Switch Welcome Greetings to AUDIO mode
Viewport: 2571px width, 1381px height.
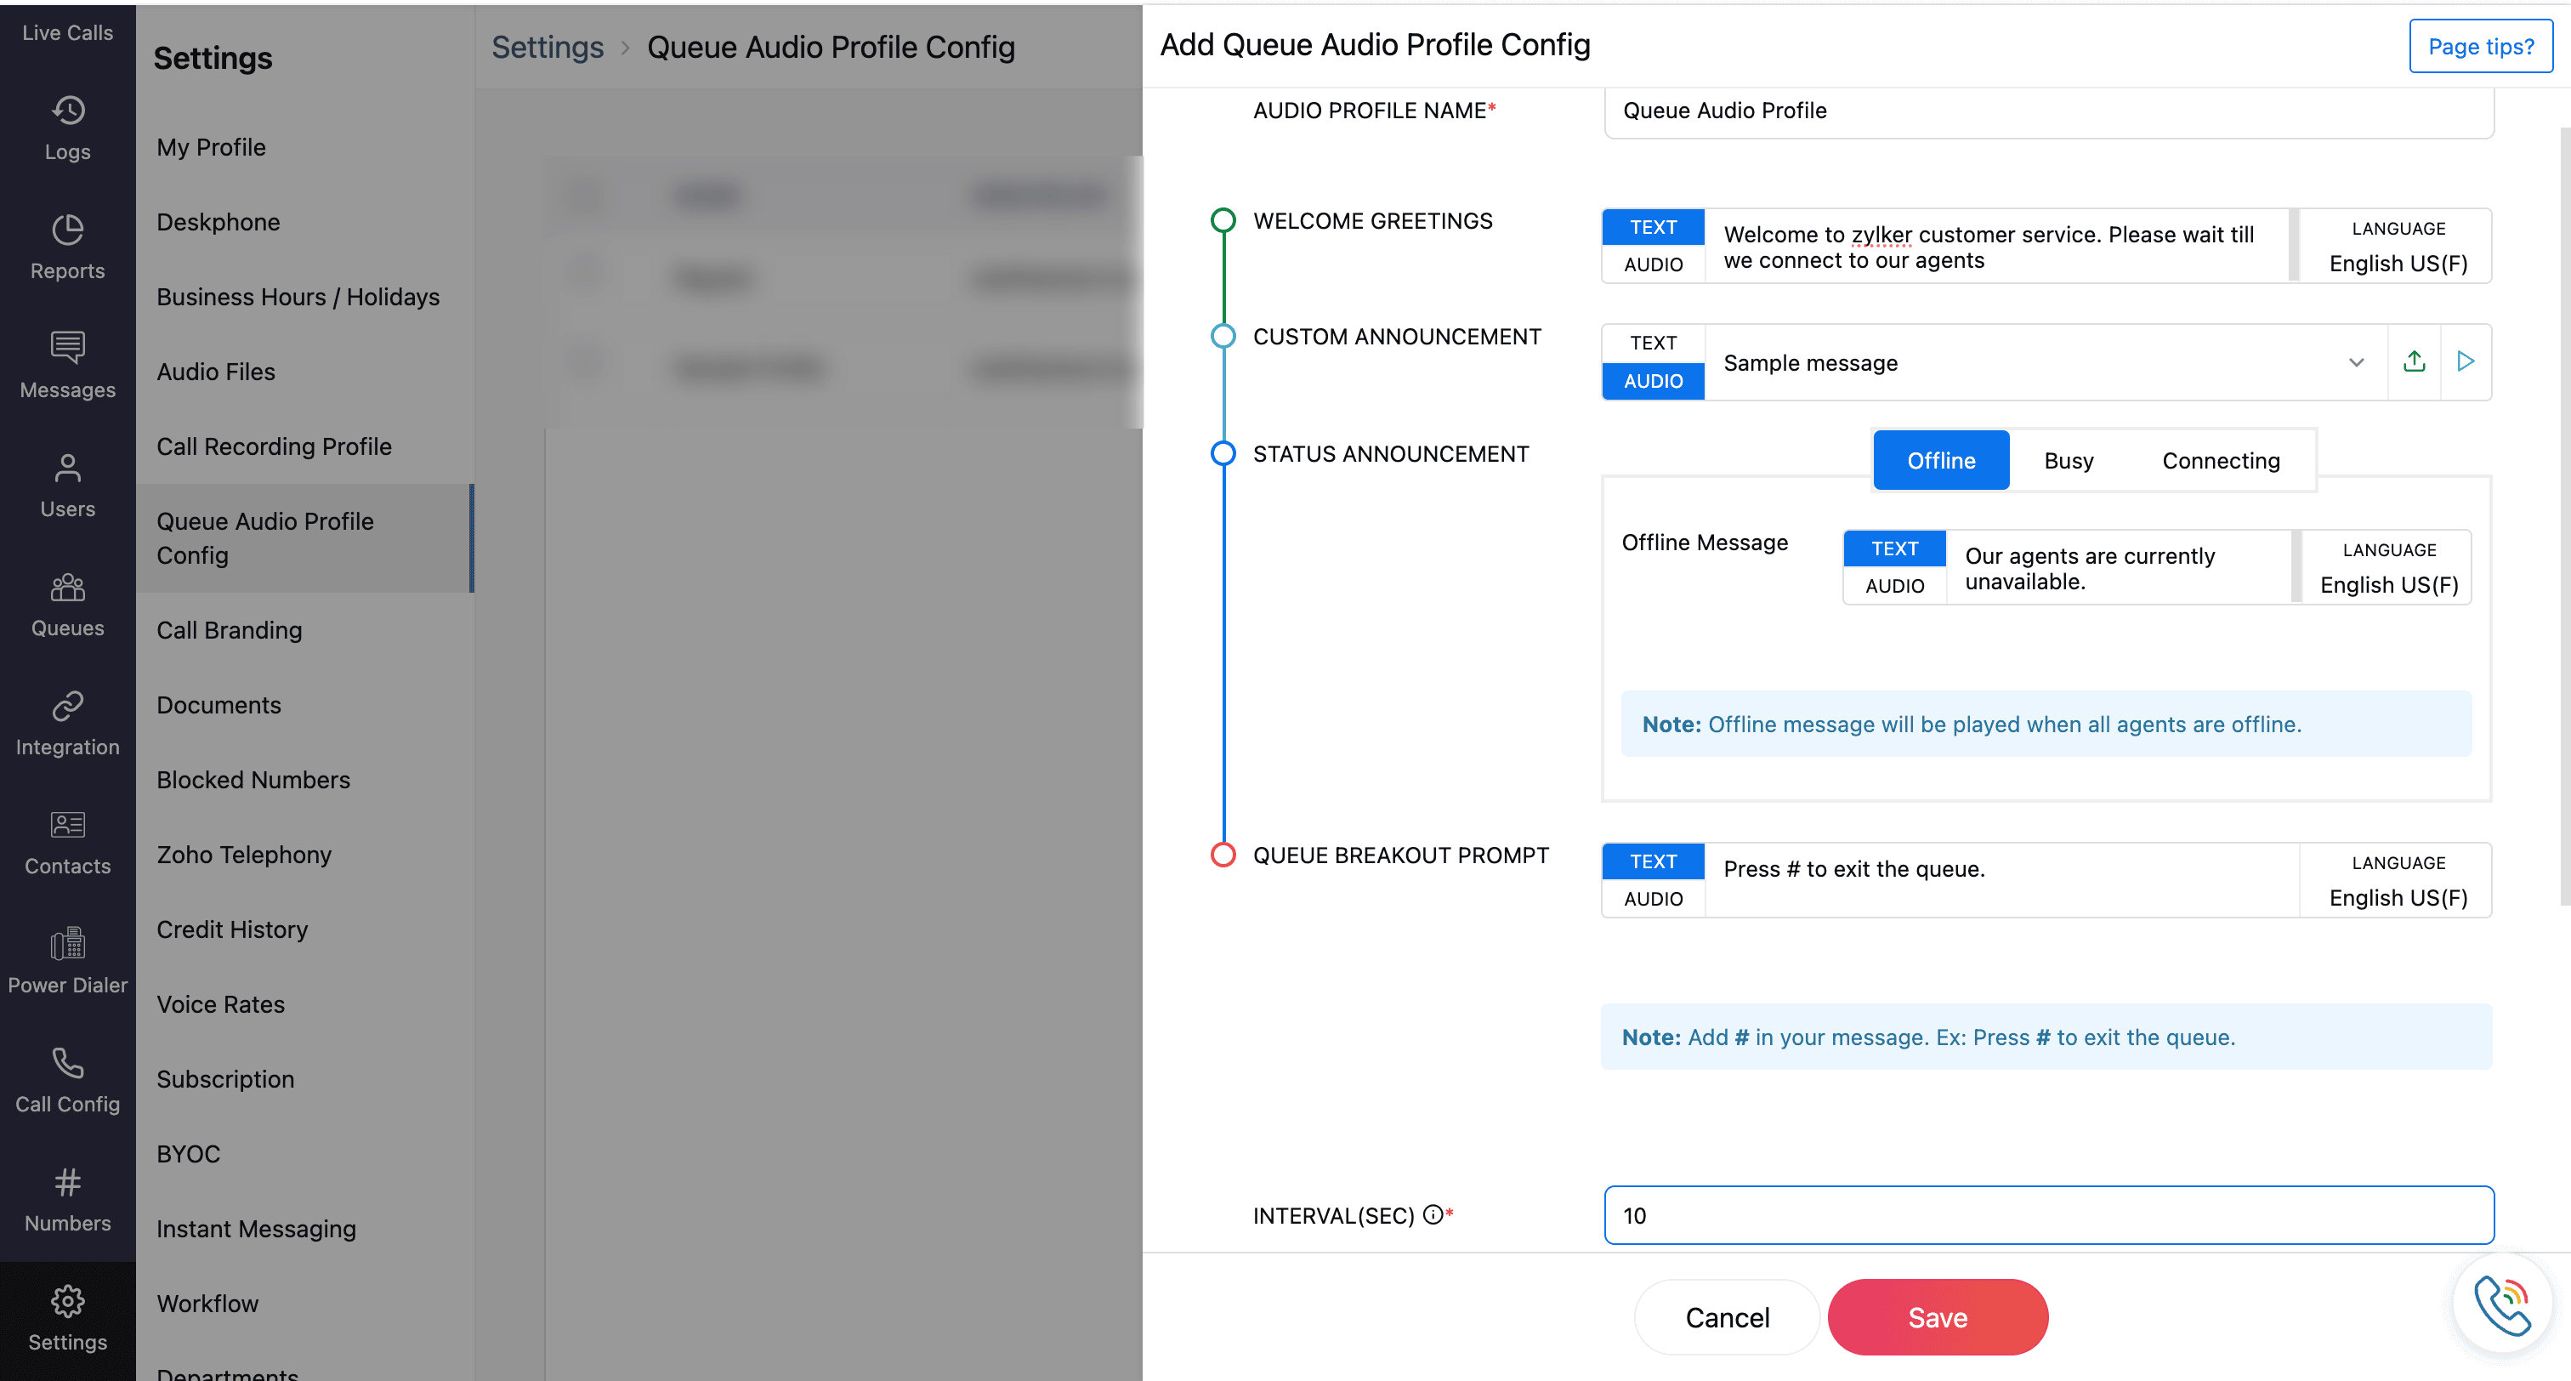coord(1653,264)
